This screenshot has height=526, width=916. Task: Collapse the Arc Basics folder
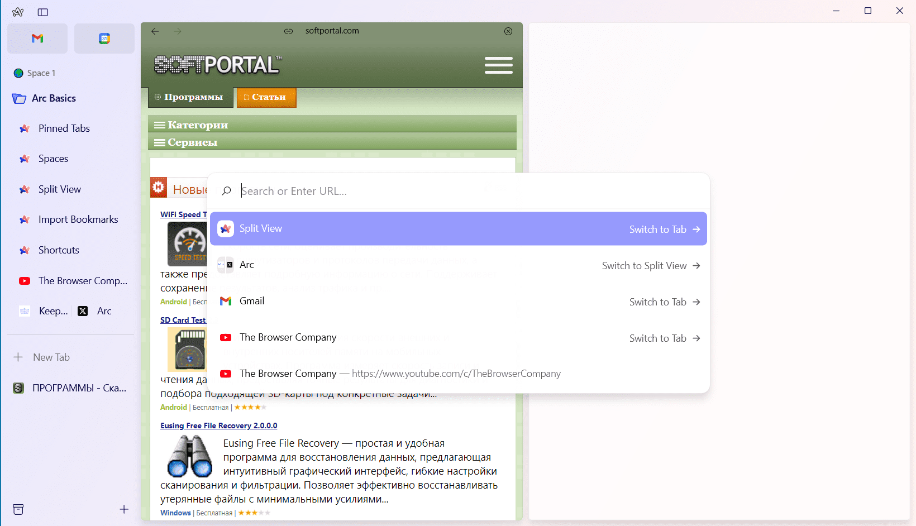point(44,98)
